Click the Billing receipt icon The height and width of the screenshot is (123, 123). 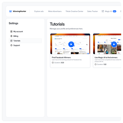[11, 36]
